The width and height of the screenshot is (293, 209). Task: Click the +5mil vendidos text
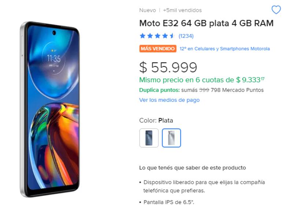point(182,10)
